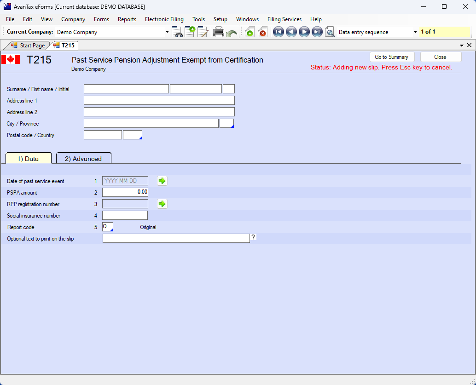The image size is (476, 385).
Task: Click the green undo arrow icon
Action: (232, 33)
